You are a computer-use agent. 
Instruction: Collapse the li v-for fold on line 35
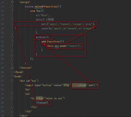(12, 98)
